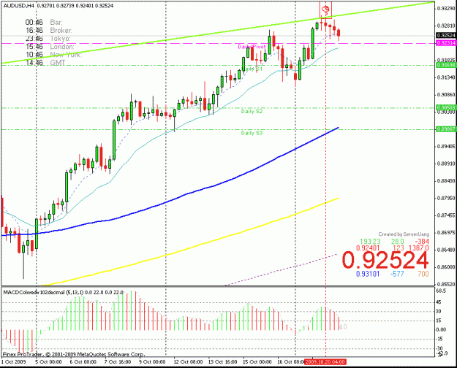The width and height of the screenshot is (457, 368).
Task: Click the 0.86000 price axis label
Action: pyautogui.click(x=446, y=267)
